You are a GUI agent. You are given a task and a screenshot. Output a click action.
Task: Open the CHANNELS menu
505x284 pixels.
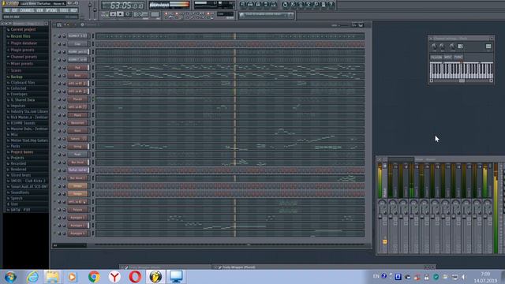coord(27,10)
